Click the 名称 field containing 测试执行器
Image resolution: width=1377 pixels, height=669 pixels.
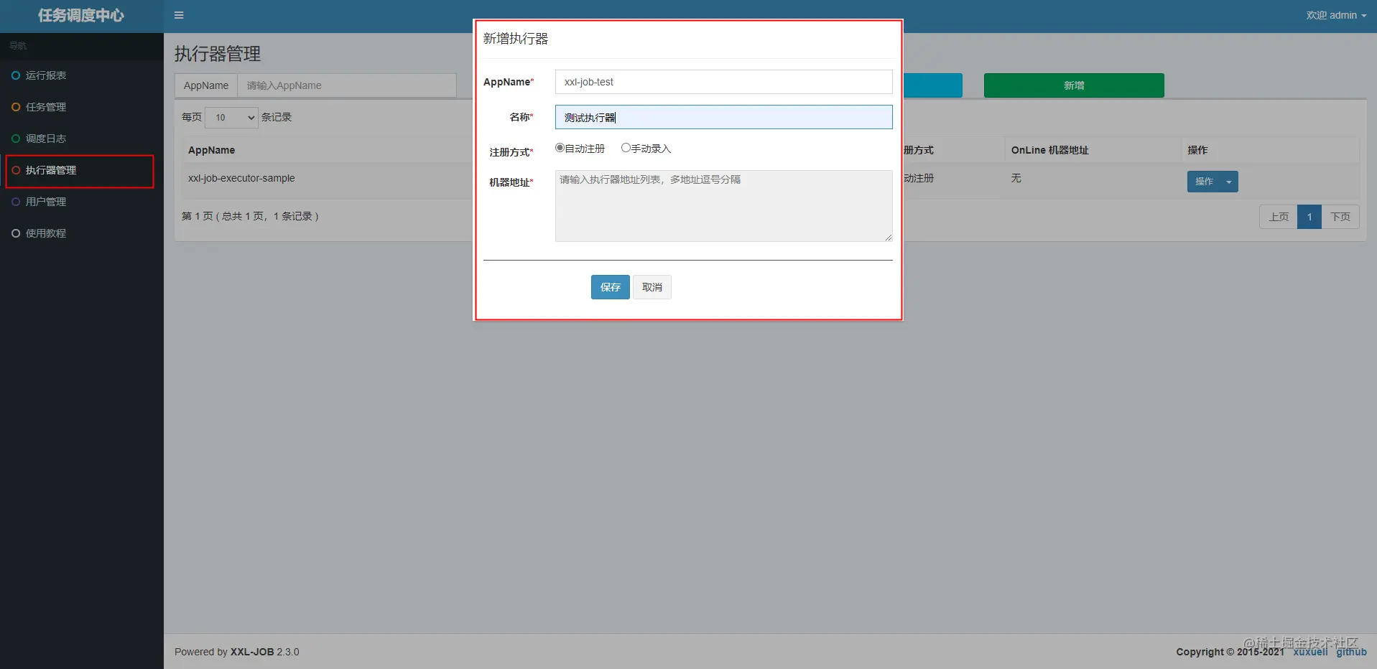[724, 117]
